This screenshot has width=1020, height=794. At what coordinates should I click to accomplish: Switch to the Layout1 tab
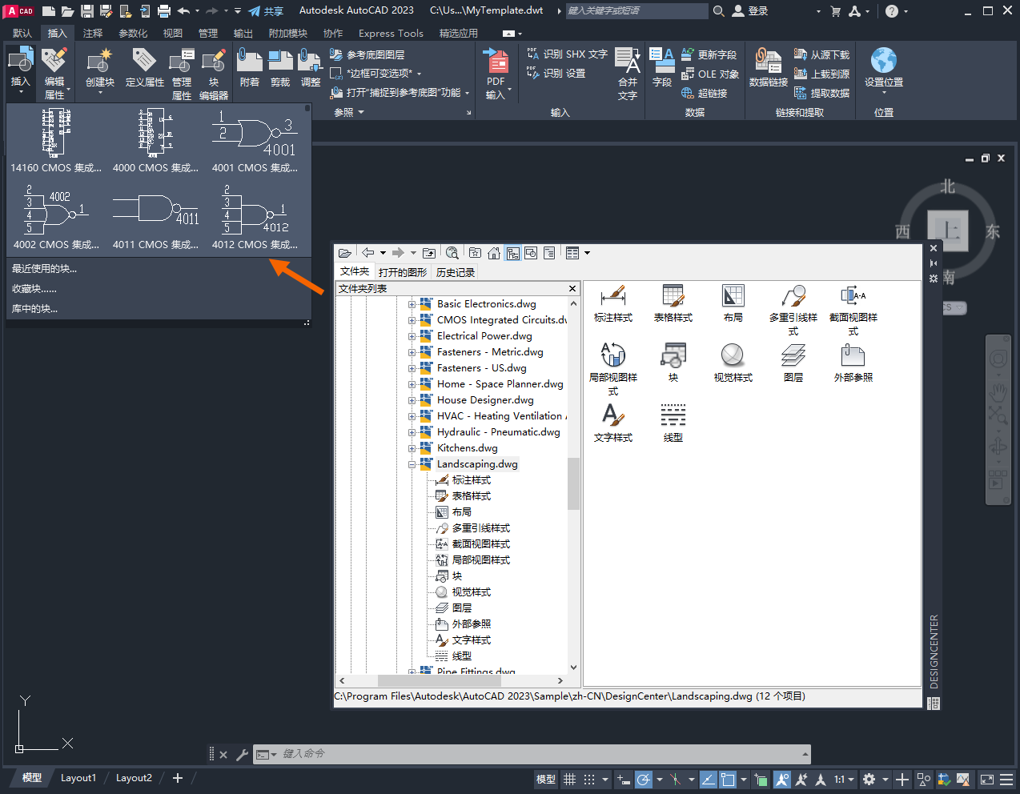click(x=78, y=778)
